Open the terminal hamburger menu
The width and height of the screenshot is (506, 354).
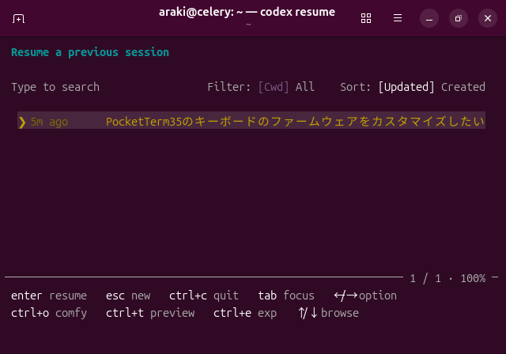(398, 18)
